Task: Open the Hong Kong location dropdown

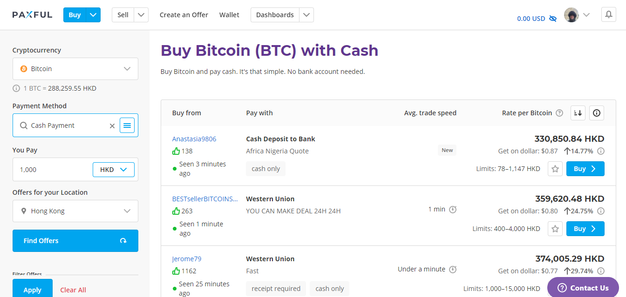Action: coord(75,211)
